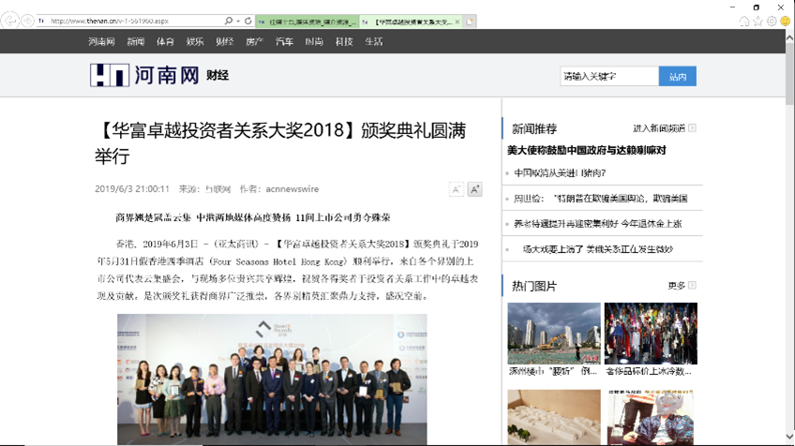Decrease article font size with A- icon

(456, 189)
